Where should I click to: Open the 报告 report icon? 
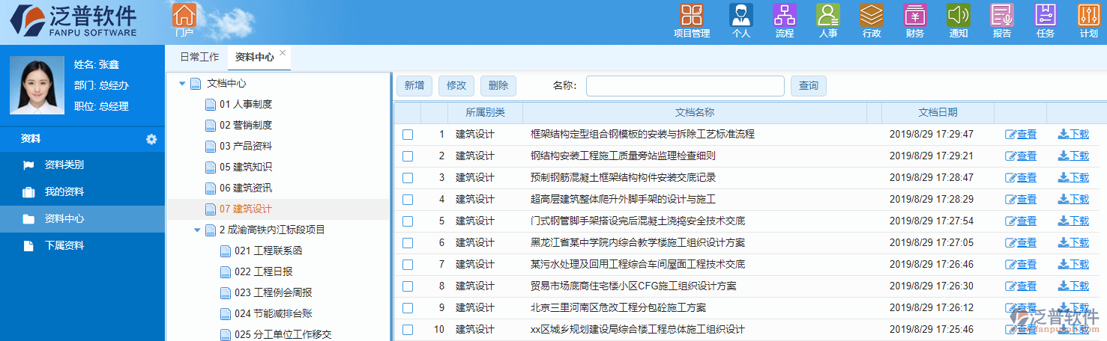tap(1002, 15)
